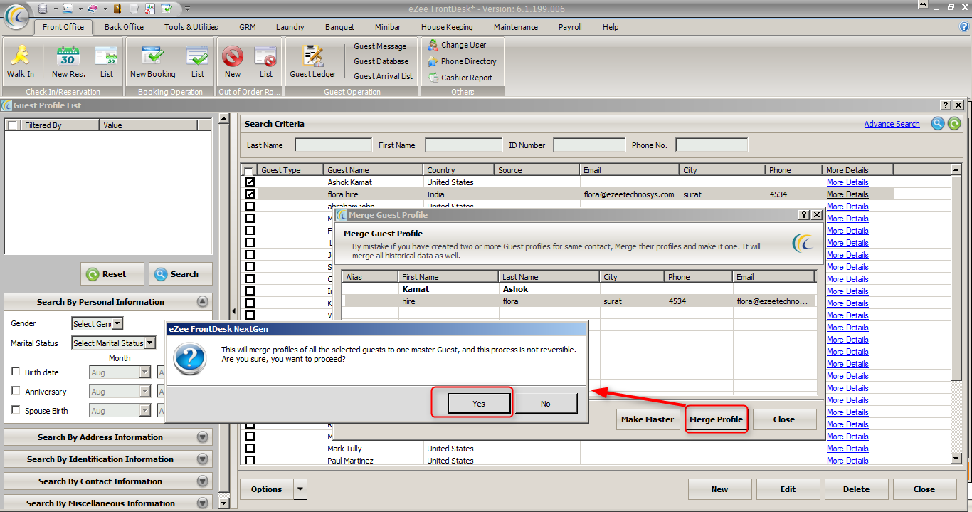Open the Cashier Report
972x512 pixels.
[433, 78]
